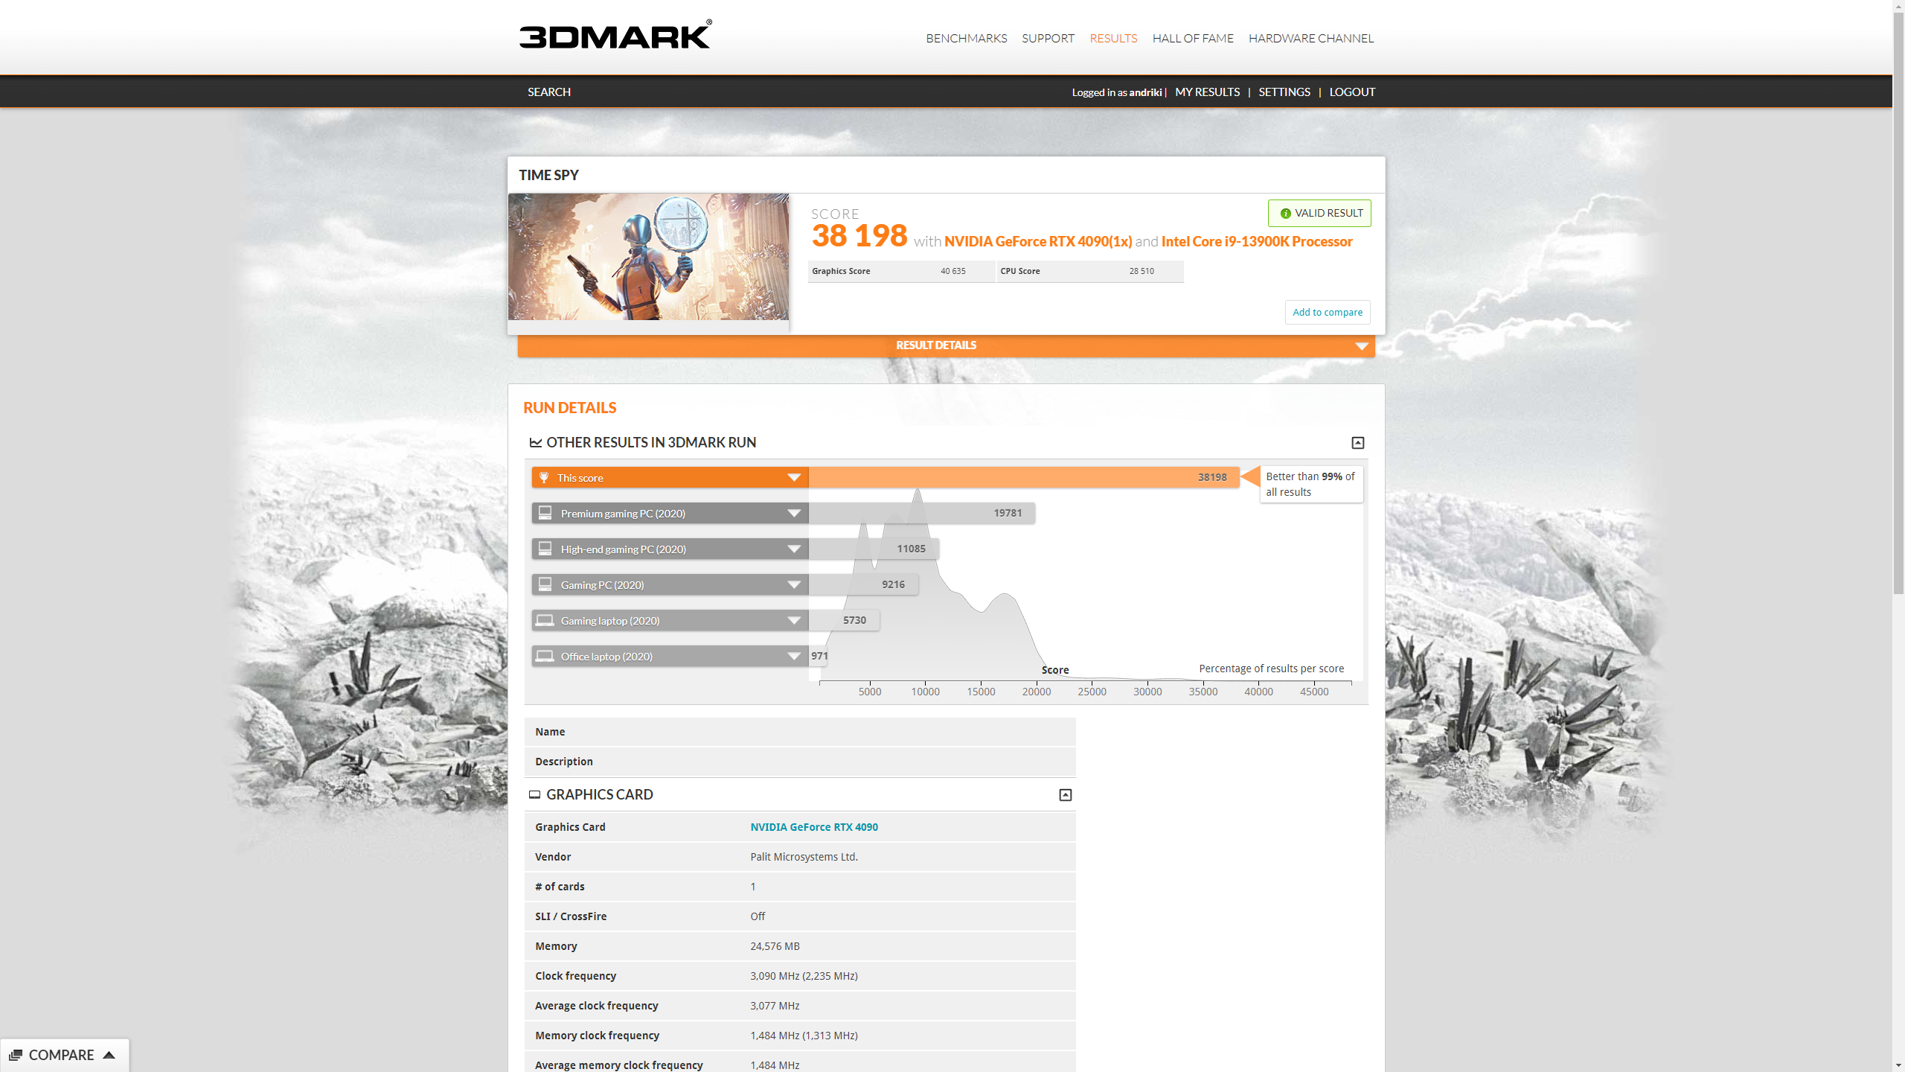Click the laptop icon beside Gaming laptop (2020)

point(545,620)
